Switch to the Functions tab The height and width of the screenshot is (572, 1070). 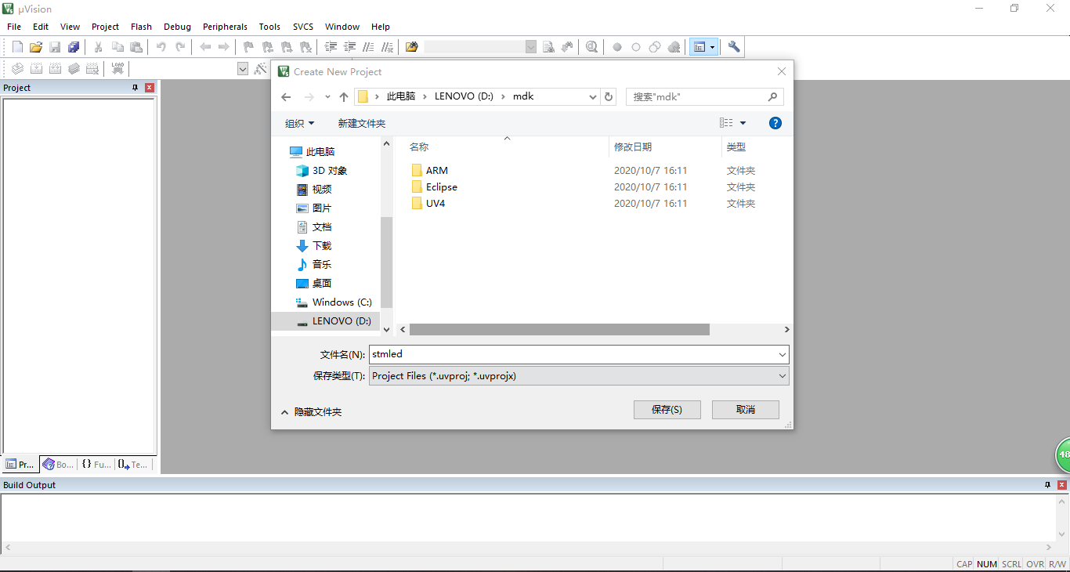tap(96, 465)
